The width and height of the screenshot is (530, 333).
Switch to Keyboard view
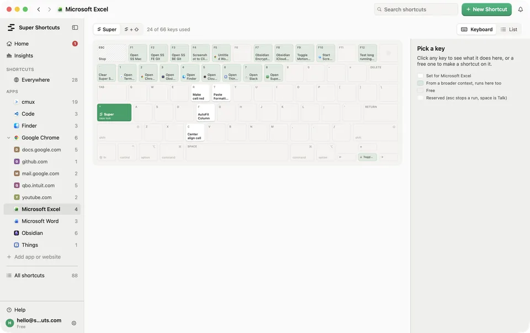pyautogui.click(x=476, y=29)
